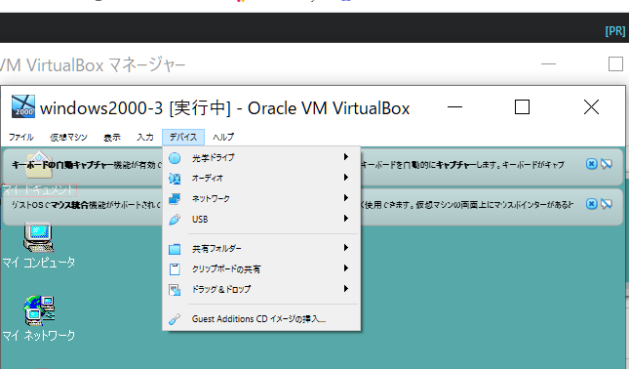Open the ファイル menu
Viewport: 629px width, 369px height.
click(x=21, y=138)
